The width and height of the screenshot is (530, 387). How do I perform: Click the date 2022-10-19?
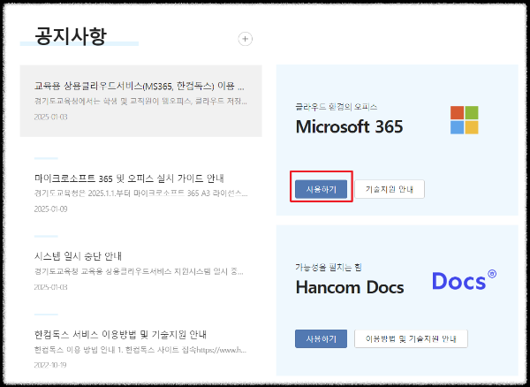(x=50, y=365)
